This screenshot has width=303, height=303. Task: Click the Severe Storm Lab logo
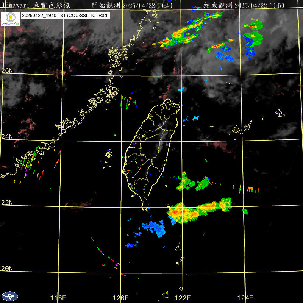click(11, 19)
